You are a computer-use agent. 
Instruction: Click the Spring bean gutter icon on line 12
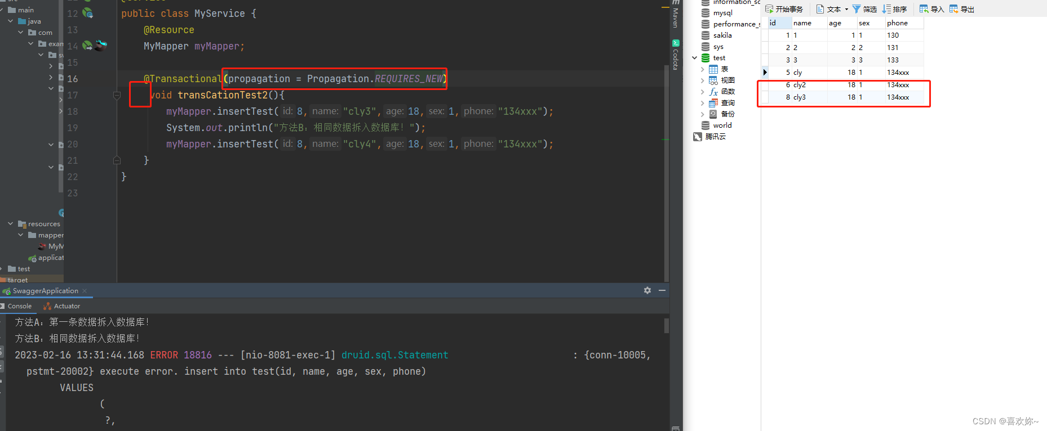tap(88, 13)
